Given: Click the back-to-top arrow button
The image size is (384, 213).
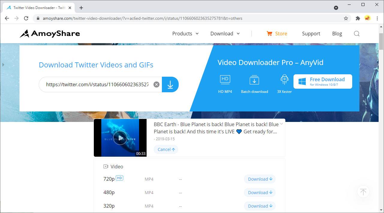Looking at the screenshot, I should tap(363, 192).
